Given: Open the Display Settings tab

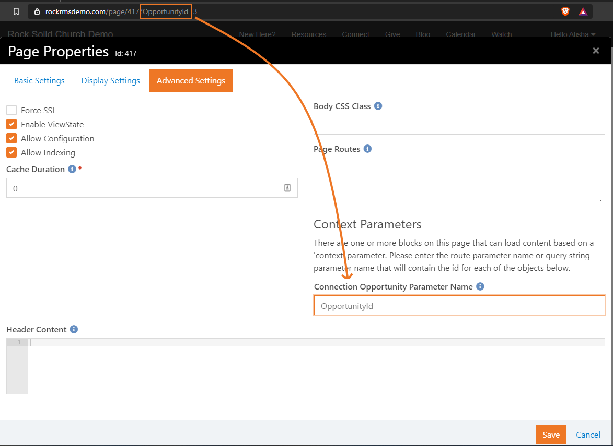Looking at the screenshot, I should tap(111, 80).
